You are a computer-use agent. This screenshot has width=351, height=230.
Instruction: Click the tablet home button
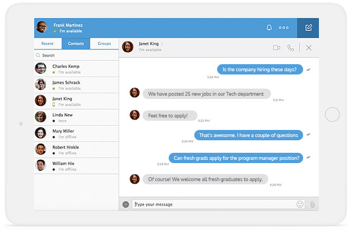(332, 114)
